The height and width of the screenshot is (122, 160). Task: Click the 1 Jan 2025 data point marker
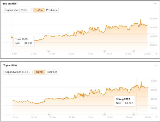point(12,37)
